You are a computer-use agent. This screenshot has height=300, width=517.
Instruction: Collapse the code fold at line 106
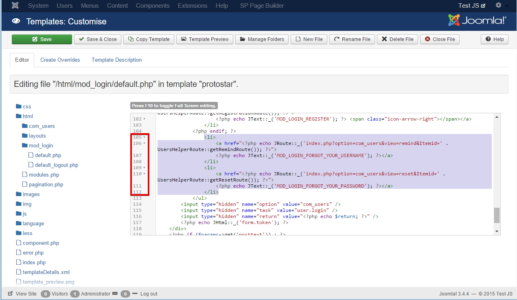145,143
